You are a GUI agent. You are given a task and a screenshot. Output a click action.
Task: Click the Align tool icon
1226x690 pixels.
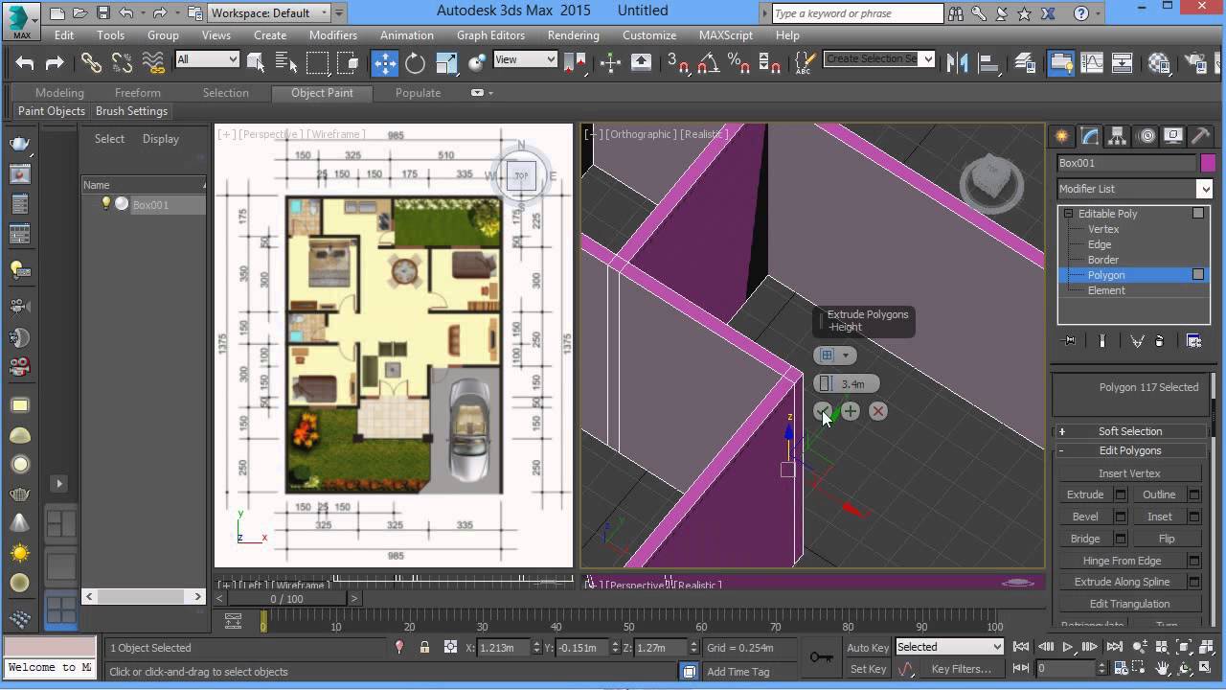point(988,63)
